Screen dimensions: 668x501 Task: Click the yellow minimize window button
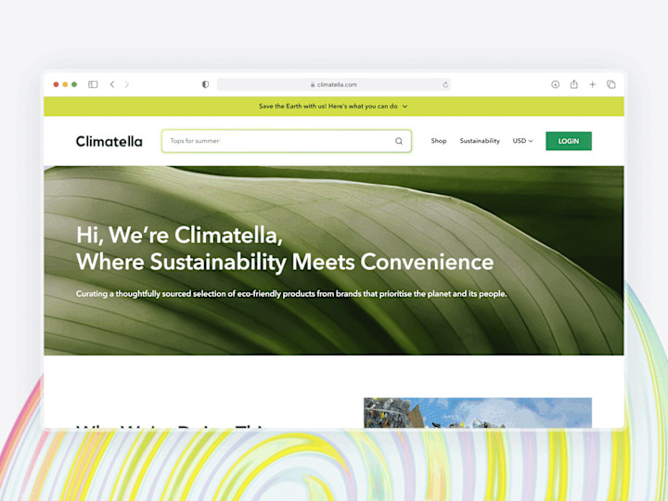click(65, 84)
